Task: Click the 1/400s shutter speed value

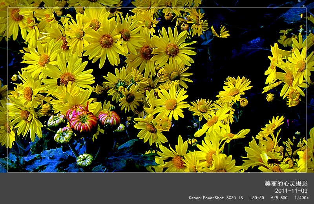Action: [x=301, y=198]
